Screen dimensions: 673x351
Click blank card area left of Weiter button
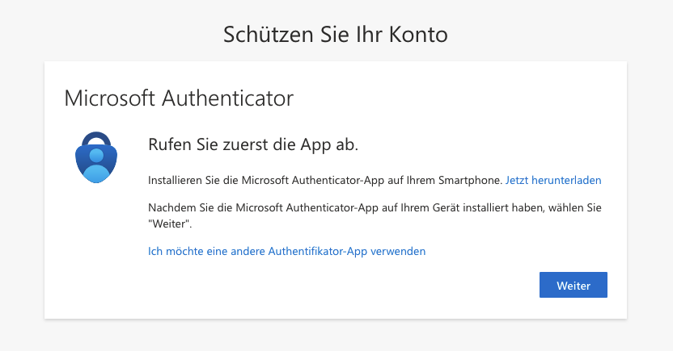(x=324, y=286)
